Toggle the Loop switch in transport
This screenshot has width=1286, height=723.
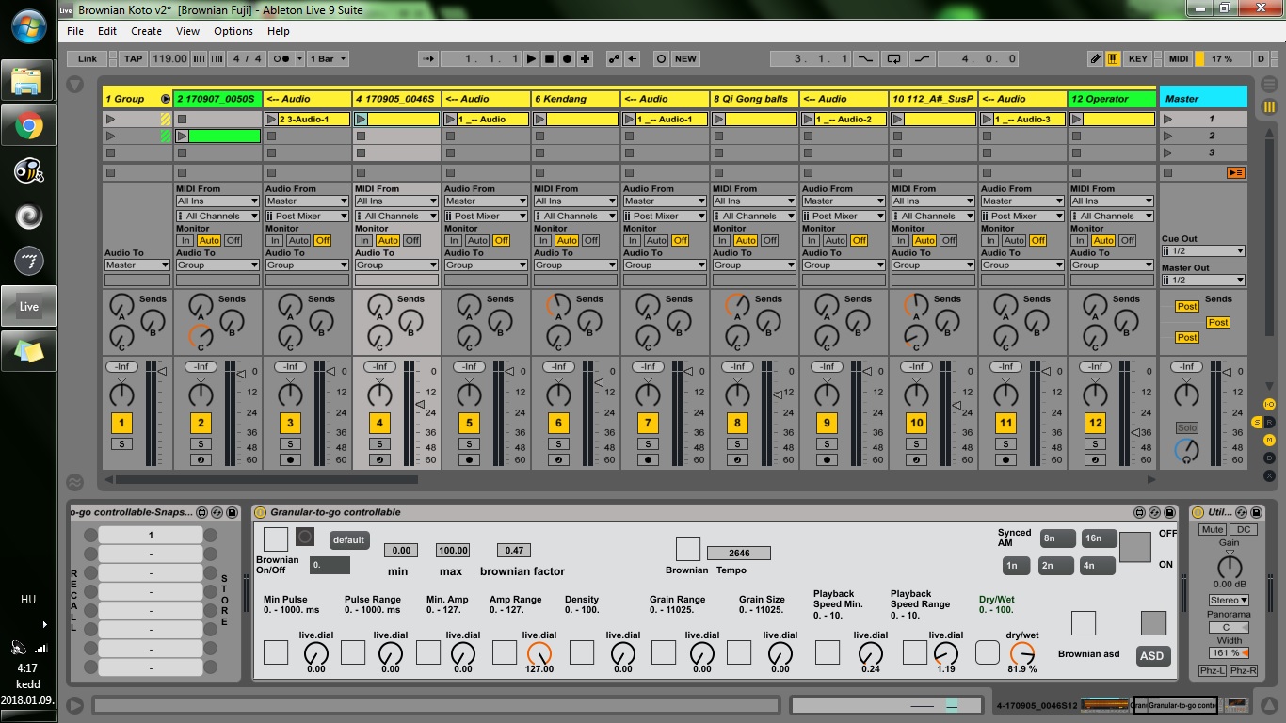click(x=893, y=58)
